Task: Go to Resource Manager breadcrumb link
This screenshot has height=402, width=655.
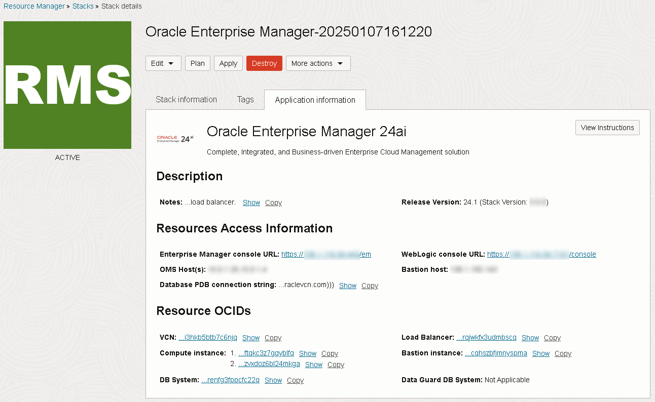Action: click(x=34, y=6)
